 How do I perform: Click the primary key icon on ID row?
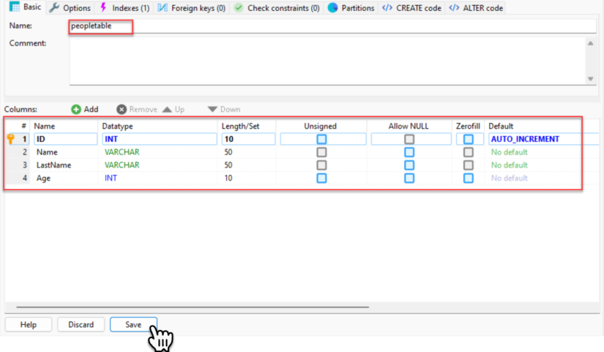11,139
